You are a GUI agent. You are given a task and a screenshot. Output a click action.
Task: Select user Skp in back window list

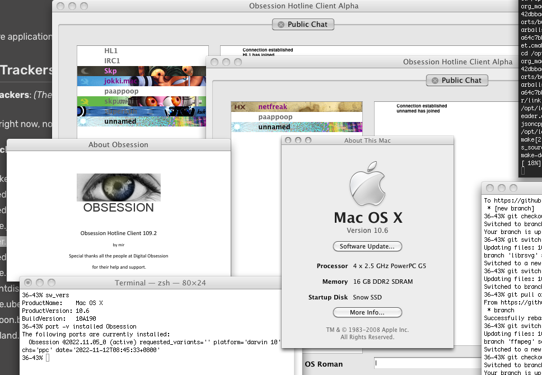pos(141,71)
